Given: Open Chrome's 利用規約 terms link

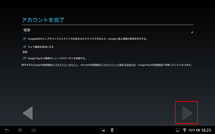Looking at the screenshot, I should click(96, 65).
